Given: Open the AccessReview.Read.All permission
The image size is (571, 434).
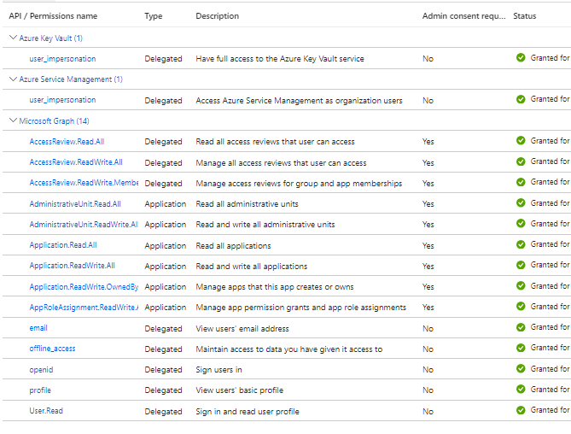Looking at the screenshot, I should pyautogui.click(x=67, y=141).
